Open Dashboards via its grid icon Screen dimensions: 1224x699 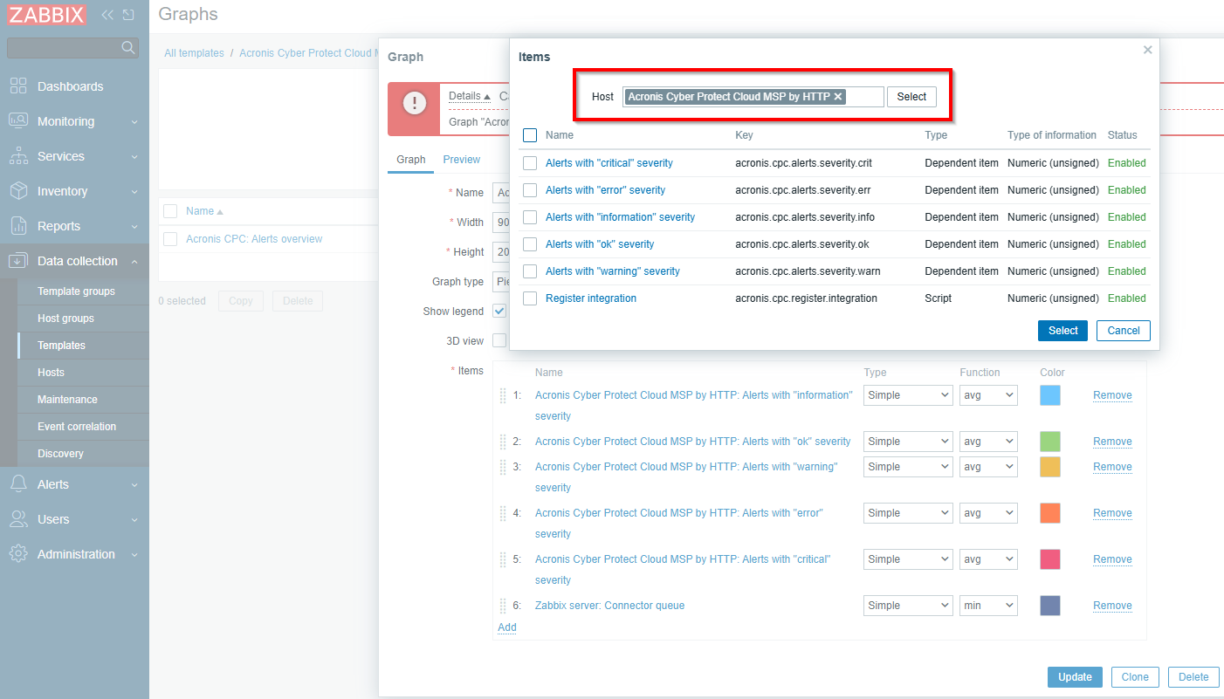point(18,86)
